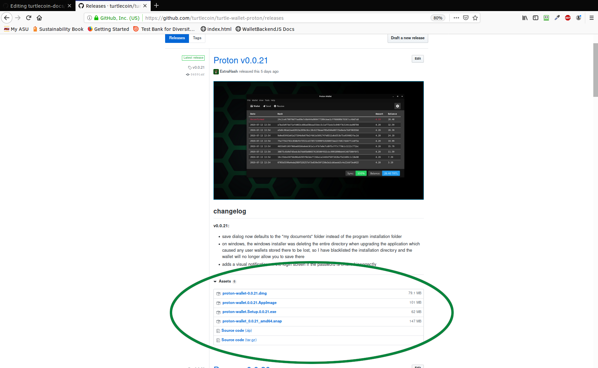The height and width of the screenshot is (368, 598).
Task: Click the vertical page scrollbar thumb
Action: (x=595, y=70)
